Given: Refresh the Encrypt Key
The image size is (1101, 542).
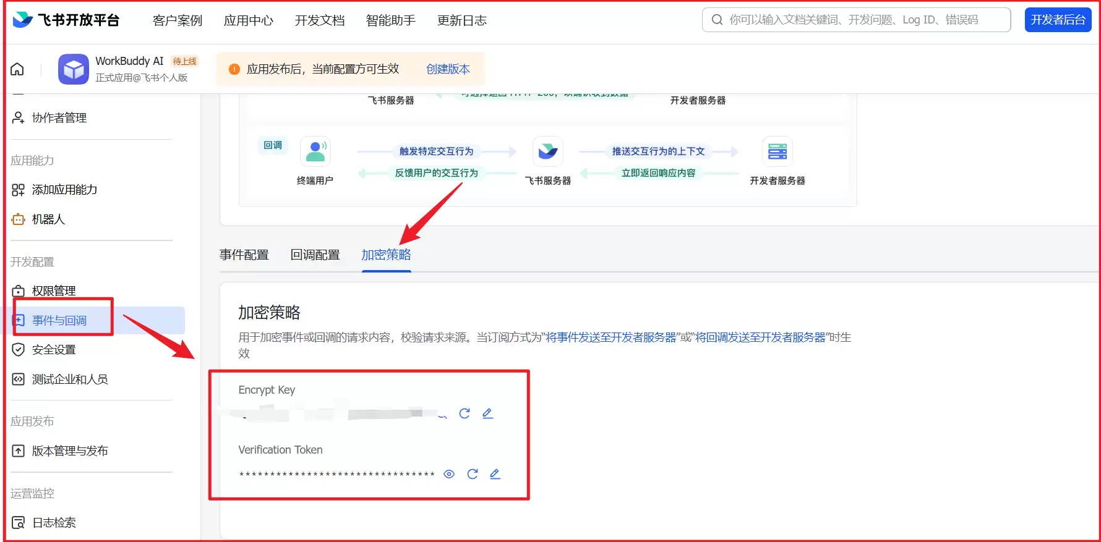Looking at the screenshot, I should [465, 413].
